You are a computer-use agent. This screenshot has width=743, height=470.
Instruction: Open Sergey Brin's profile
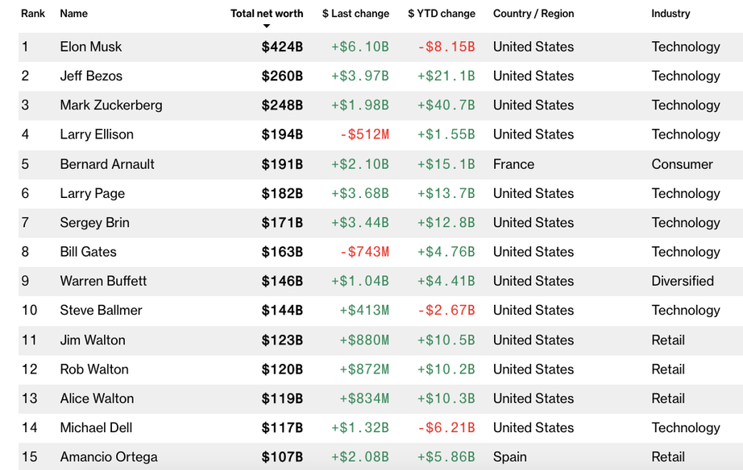94,223
